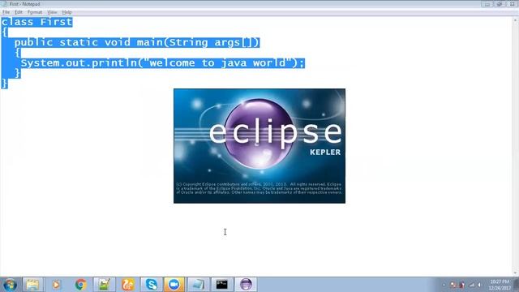Click the network signal tray icon
Screen dimensions: 519x292
[472, 285]
